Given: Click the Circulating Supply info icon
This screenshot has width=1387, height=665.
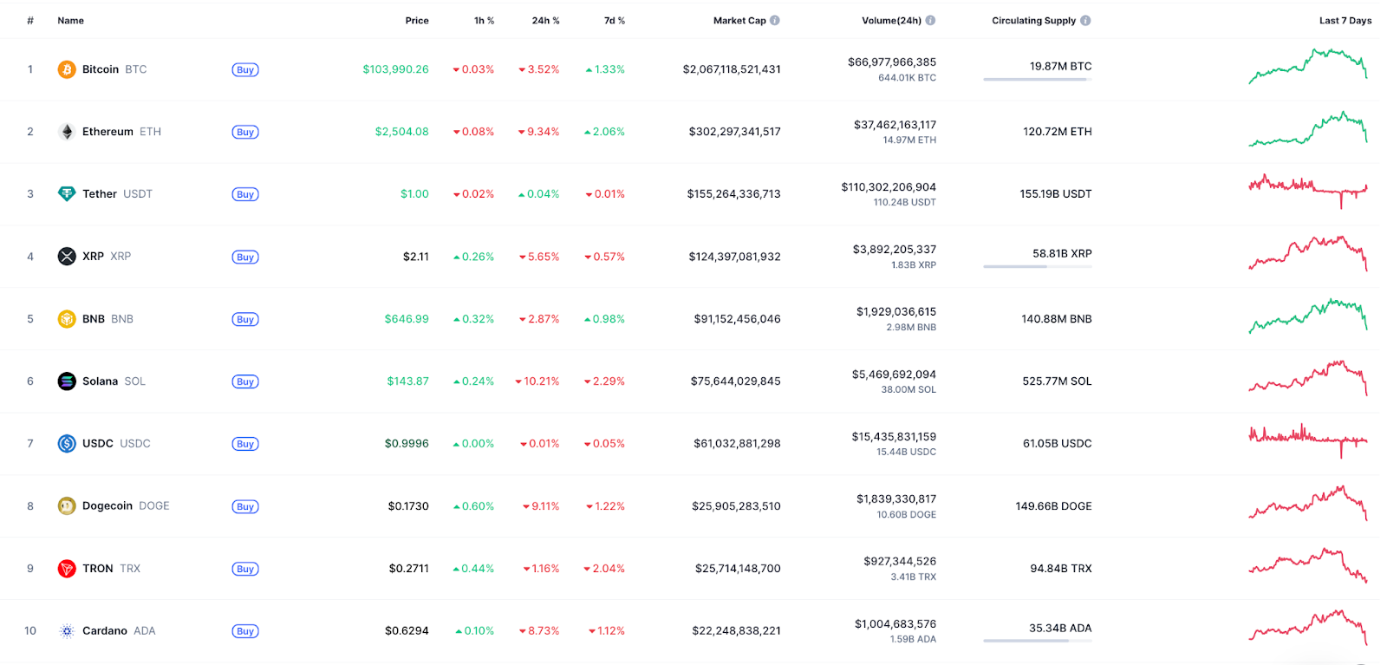Looking at the screenshot, I should click(1085, 20).
